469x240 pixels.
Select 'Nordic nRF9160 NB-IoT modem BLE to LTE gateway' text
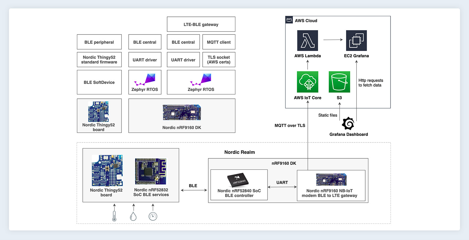(330, 193)
